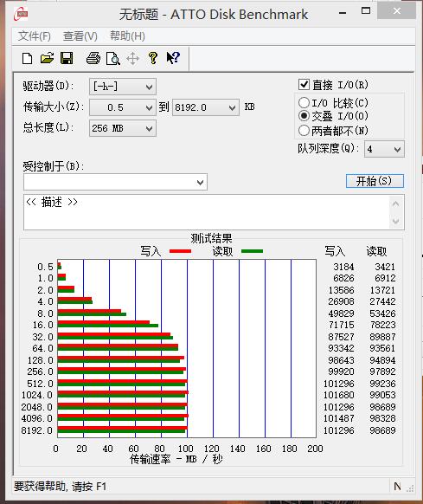Save results with the floppy disk icon
Screen dimensions: 423x504
click(67, 59)
